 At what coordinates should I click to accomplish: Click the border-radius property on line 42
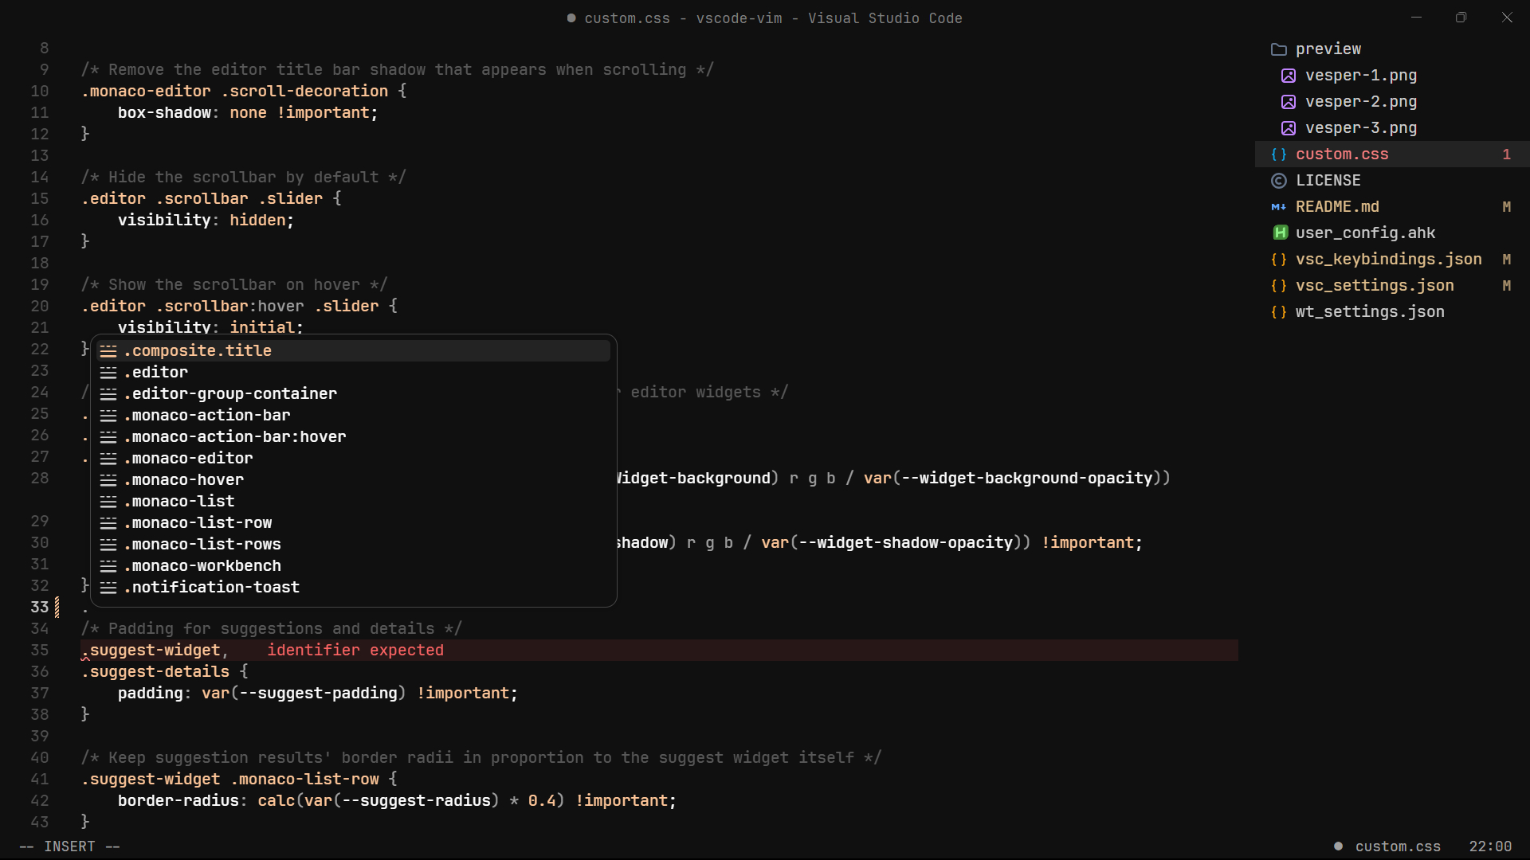[x=178, y=801]
